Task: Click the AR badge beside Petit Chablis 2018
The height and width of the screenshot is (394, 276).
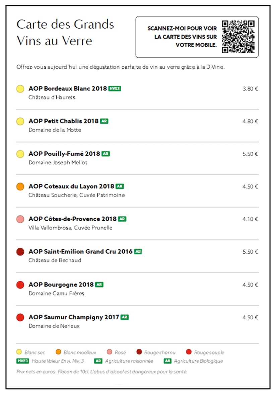Action: click(x=104, y=121)
